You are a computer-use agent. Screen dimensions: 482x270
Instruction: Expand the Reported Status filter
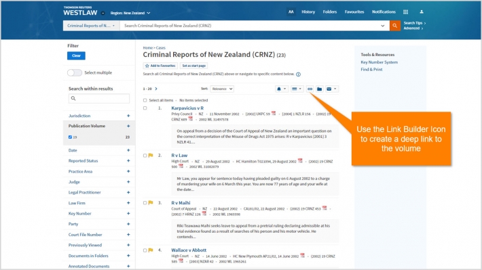[x=128, y=160]
